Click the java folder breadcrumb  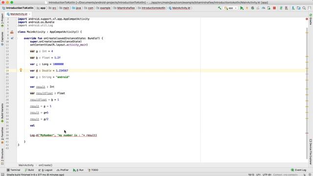point(77,8)
